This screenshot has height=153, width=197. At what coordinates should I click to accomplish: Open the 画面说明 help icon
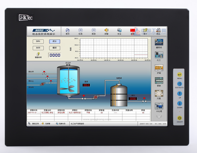[38, 54]
